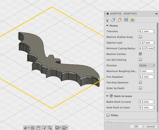The width and height of the screenshot is (159, 130).
Task: Open the Direction dropdown set to Climb
Action: [x=147, y=65]
